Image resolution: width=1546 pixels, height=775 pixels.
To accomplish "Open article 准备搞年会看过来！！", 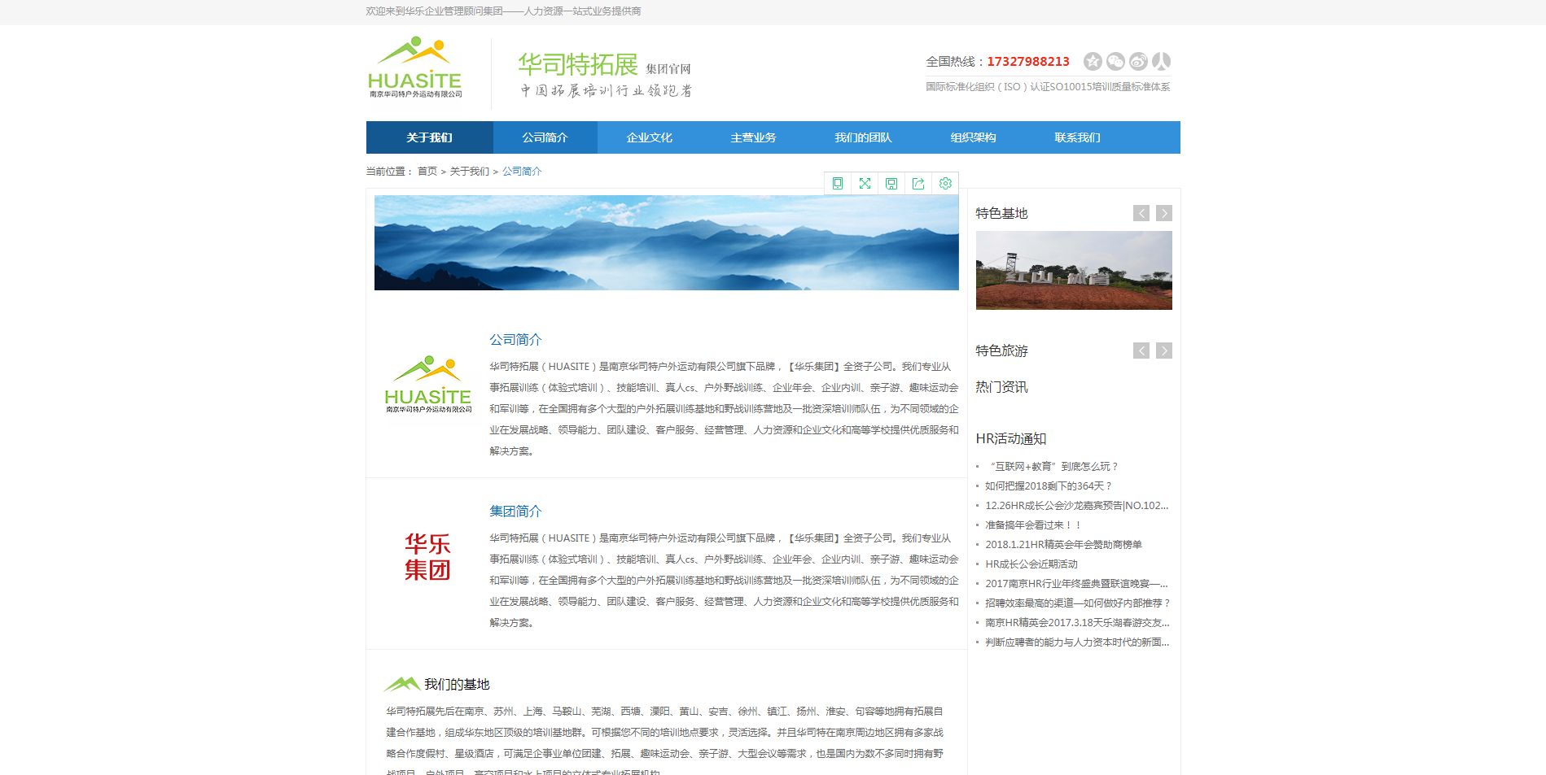I will tap(1033, 525).
